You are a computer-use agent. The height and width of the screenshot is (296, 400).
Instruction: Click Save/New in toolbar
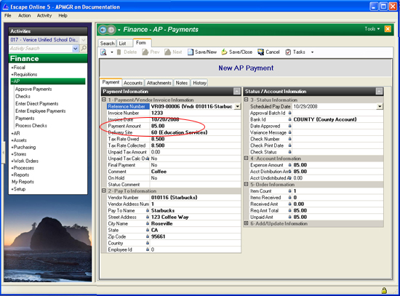pos(202,52)
